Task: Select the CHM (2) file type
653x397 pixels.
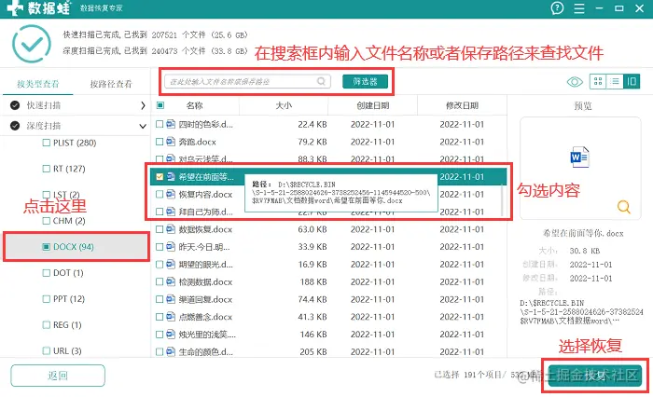Action: [63, 221]
